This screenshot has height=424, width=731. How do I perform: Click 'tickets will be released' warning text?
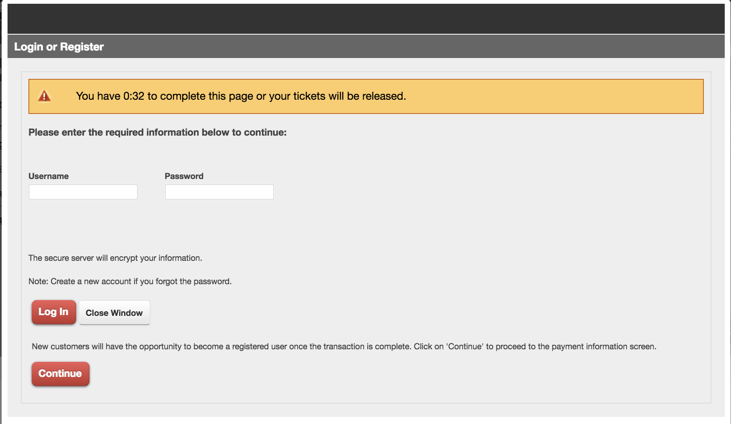pyautogui.click(x=349, y=96)
